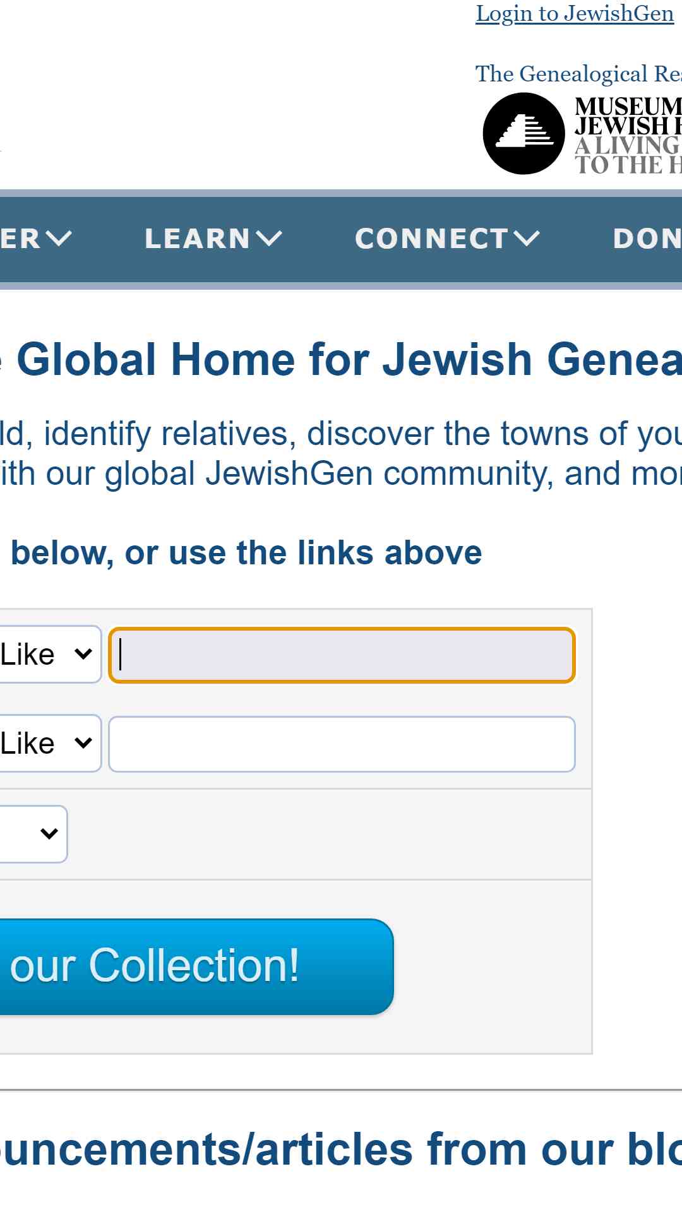Open the second Sounds Like dropdown
The image size is (682, 1212).
pos(49,744)
